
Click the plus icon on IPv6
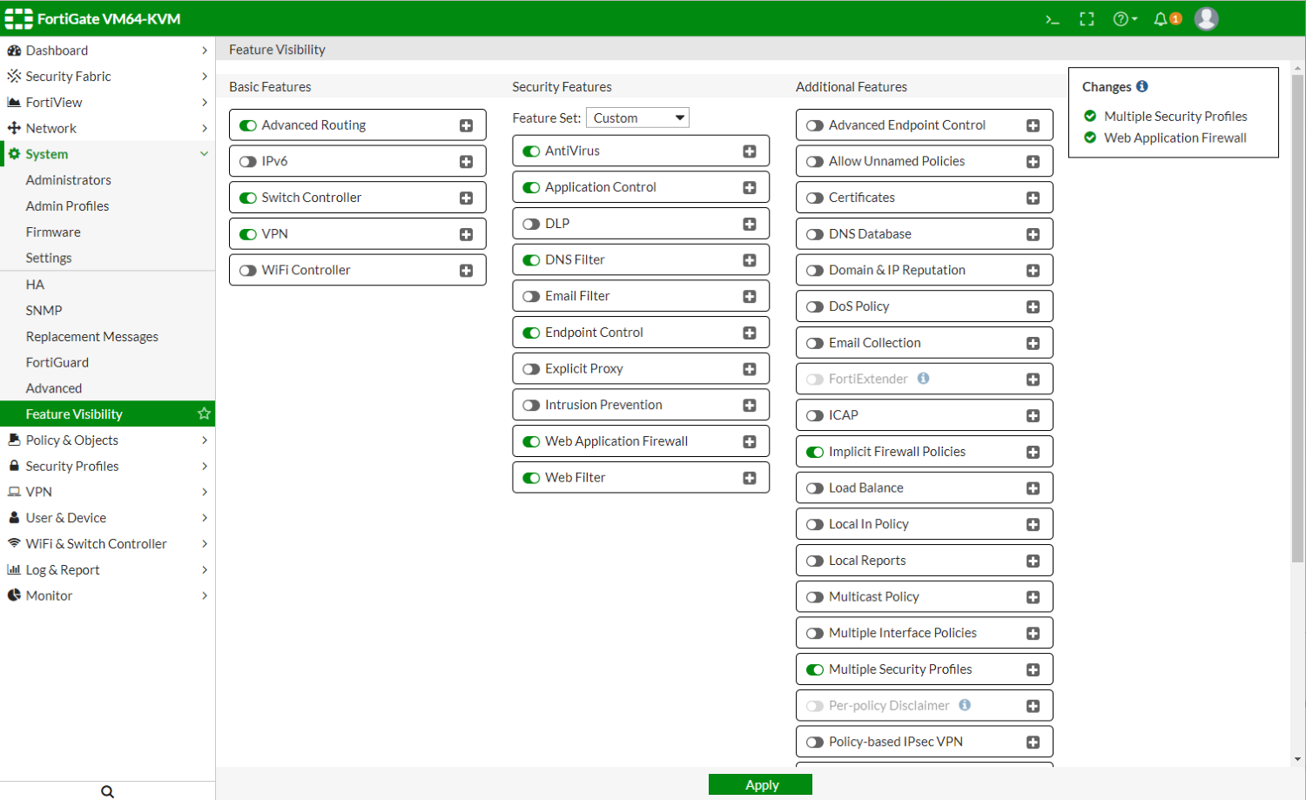pos(467,162)
